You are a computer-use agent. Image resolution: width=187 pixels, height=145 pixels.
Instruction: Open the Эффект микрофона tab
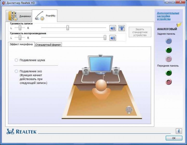tap(21, 44)
